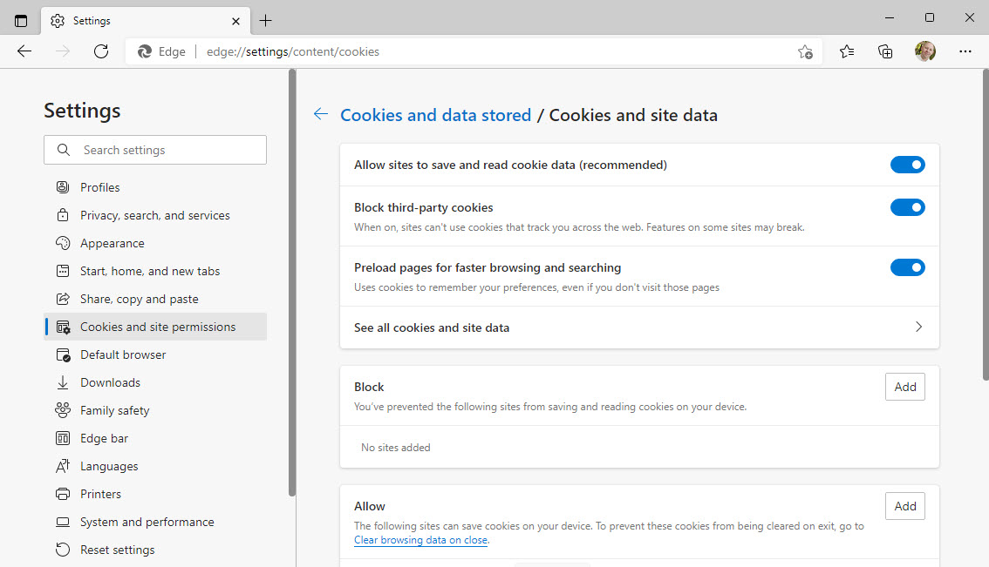Toggle Allow sites to save cookie data

tap(907, 165)
